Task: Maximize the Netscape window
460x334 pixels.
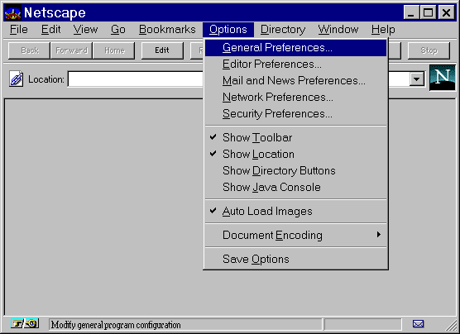Action: (x=428, y=12)
